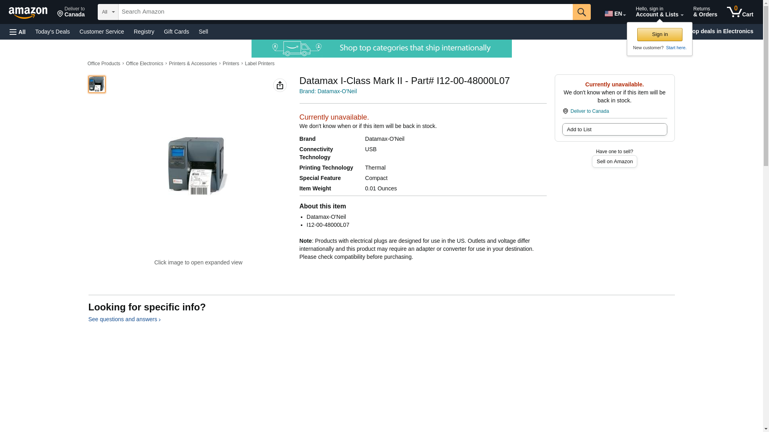Open the EN language selector dropdown

[x=615, y=14]
